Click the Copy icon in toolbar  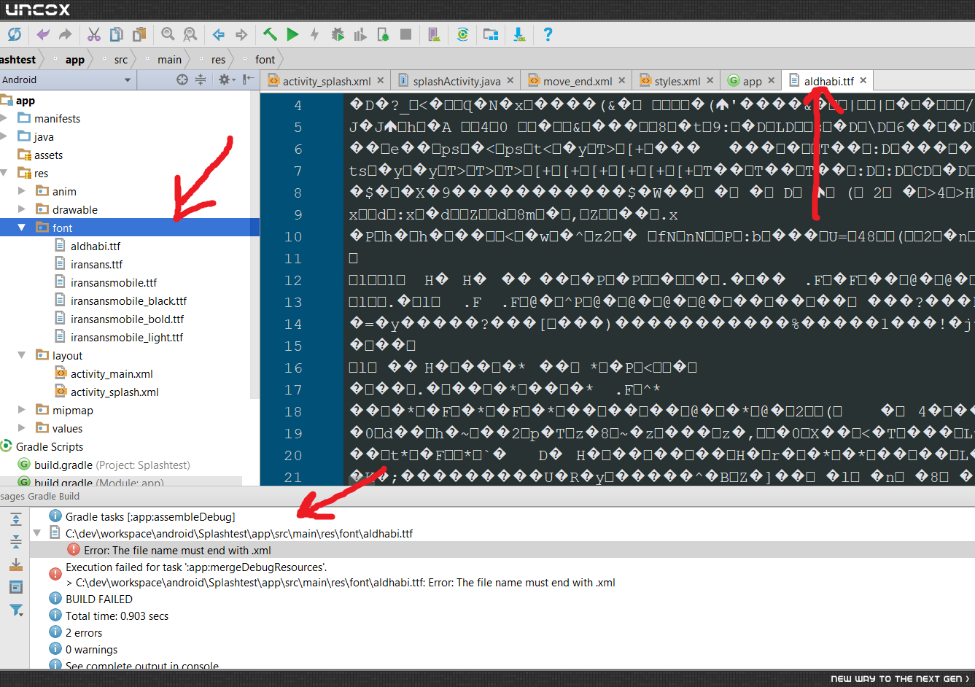point(117,34)
